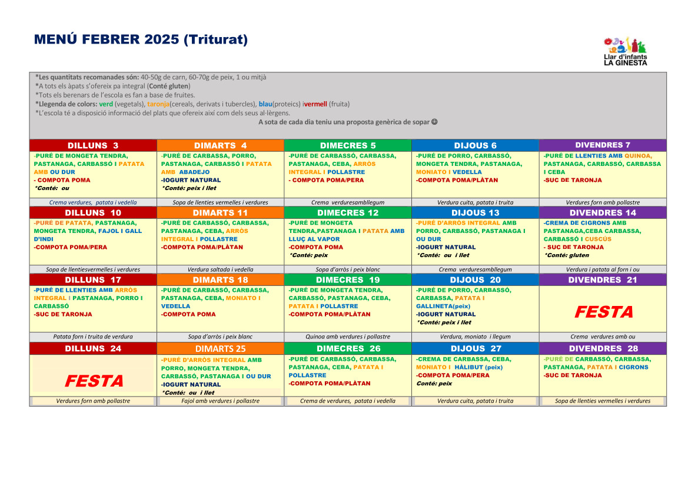Click the orange 'taronja' legend word

point(158,104)
